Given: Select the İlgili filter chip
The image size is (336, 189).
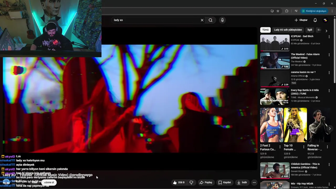Looking at the screenshot, I should tap(310, 30).
